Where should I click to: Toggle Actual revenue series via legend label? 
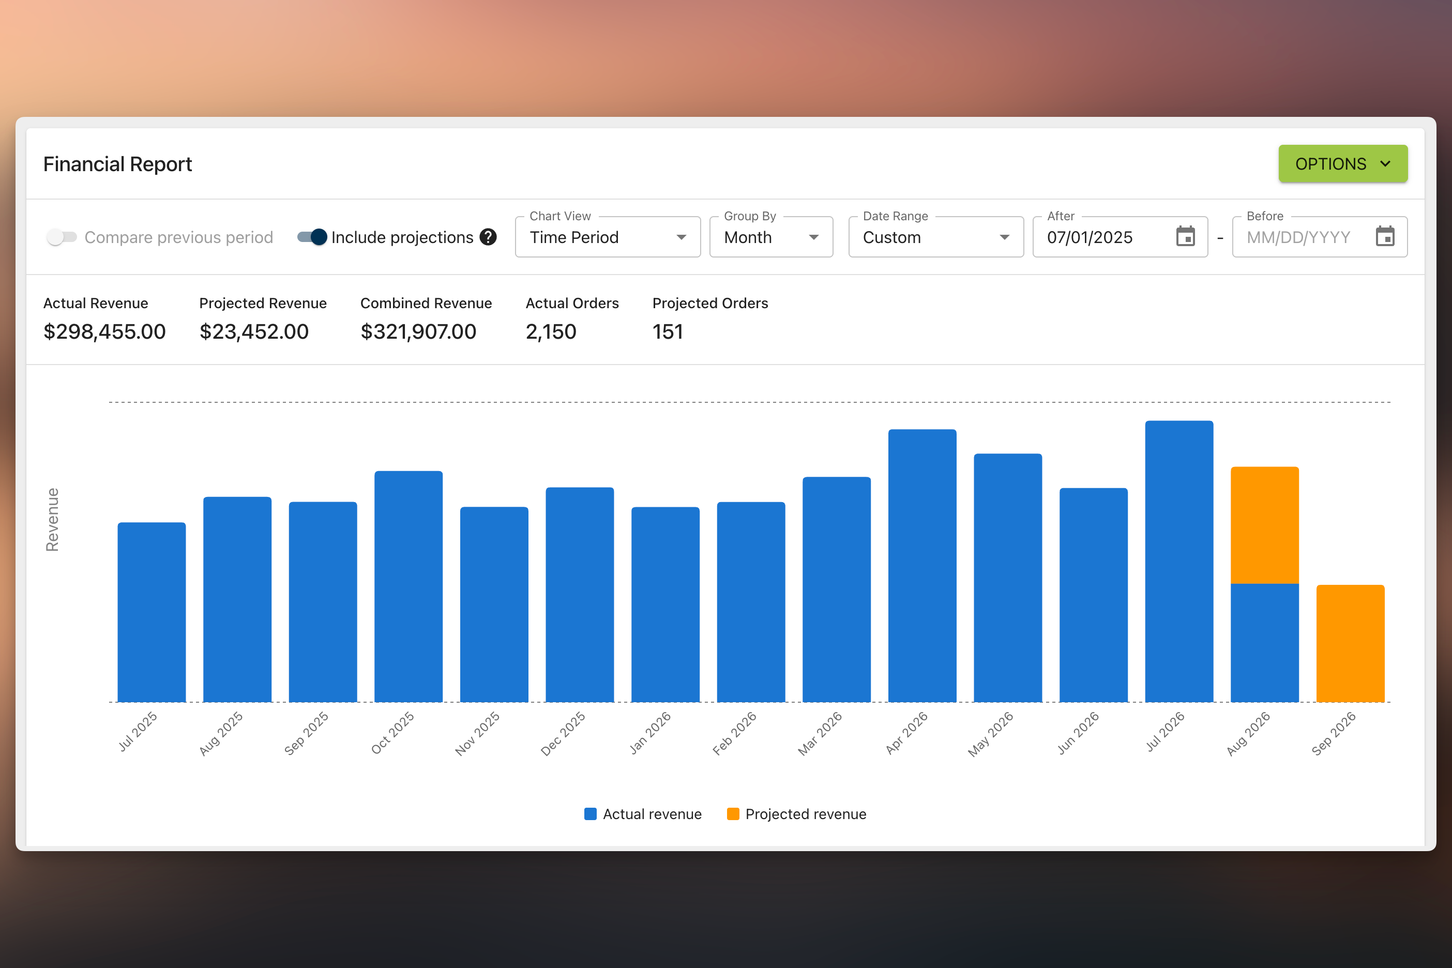tap(652, 814)
